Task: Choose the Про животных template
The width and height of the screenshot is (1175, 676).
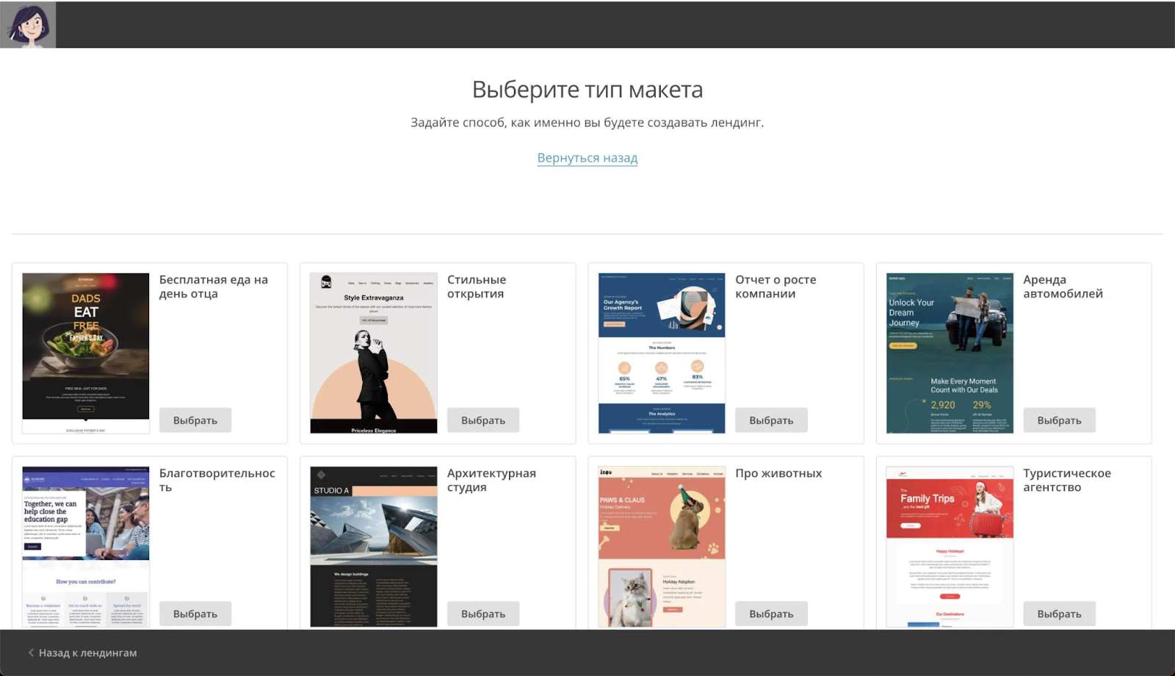Action: point(771,614)
